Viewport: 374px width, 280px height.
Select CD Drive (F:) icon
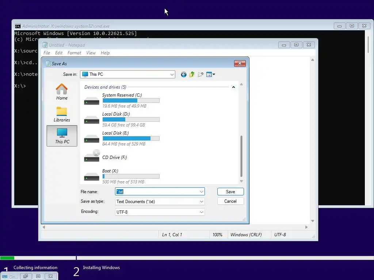92,156
